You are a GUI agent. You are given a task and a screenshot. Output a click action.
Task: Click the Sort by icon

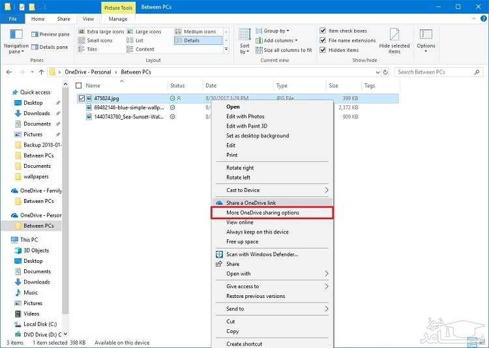point(244,36)
